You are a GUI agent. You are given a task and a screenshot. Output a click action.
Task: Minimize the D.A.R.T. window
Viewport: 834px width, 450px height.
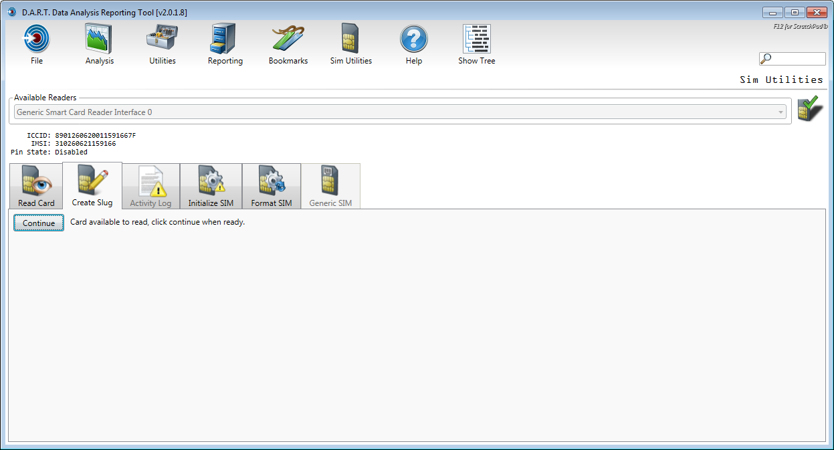(772, 12)
